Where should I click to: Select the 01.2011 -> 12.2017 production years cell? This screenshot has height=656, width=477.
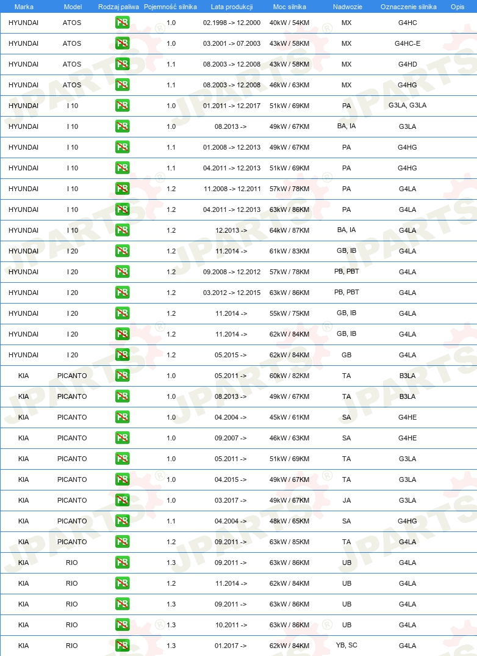[x=232, y=106]
